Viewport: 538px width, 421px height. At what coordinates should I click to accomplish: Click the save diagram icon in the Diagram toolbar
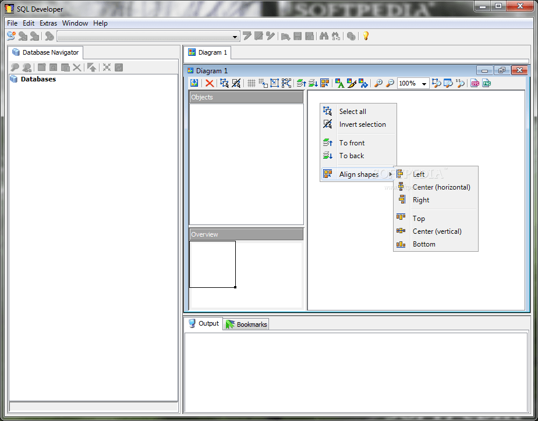(x=194, y=83)
